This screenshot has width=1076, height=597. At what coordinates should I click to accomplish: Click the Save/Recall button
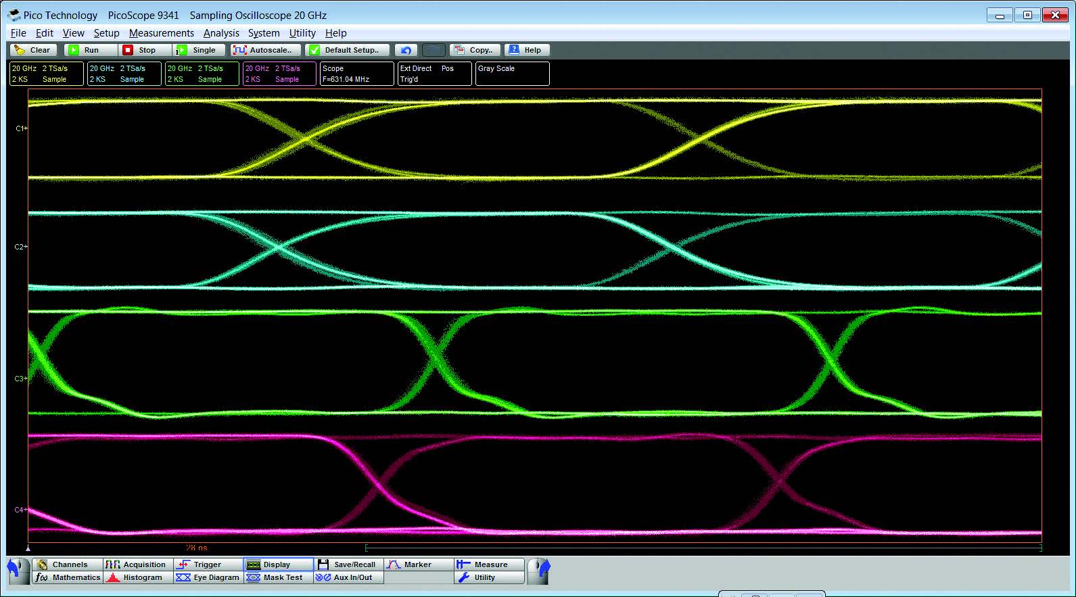click(348, 565)
